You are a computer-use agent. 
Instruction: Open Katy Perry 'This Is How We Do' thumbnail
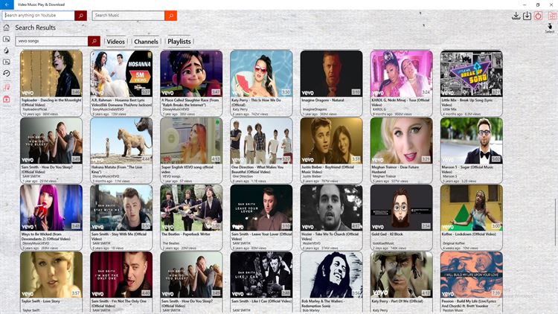point(261,74)
